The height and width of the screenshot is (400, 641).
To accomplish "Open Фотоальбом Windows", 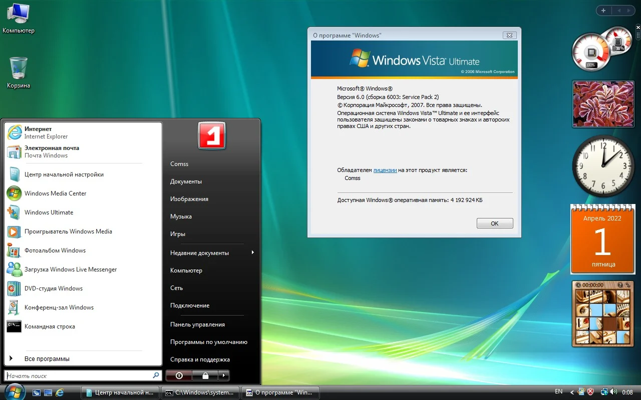I will point(83,250).
